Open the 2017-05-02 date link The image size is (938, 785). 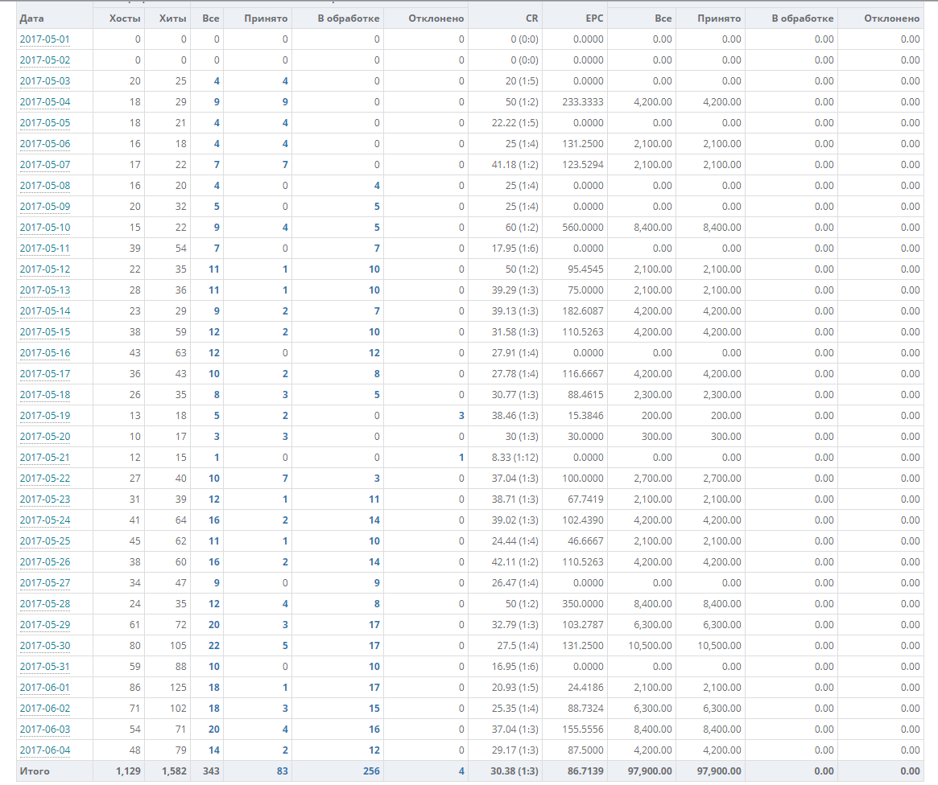[x=45, y=60]
